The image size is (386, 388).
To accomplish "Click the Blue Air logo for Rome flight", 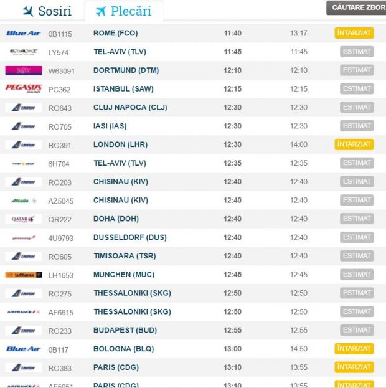I will click(x=24, y=33).
